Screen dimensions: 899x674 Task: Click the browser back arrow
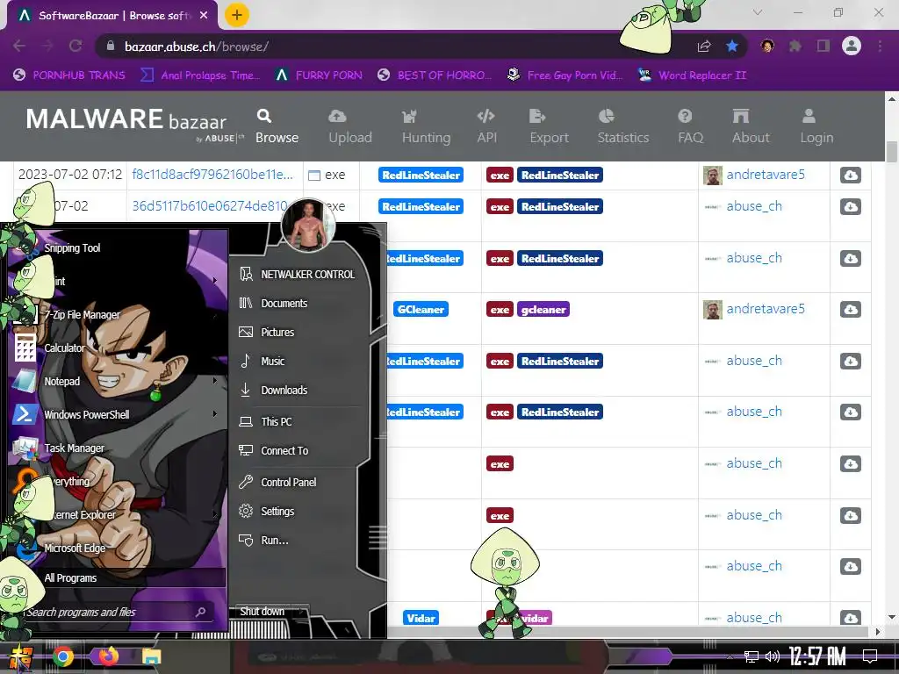[19, 46]
